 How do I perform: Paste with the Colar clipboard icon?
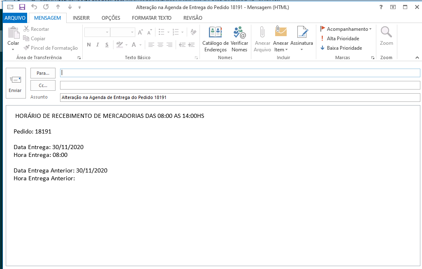coord(13,33)
